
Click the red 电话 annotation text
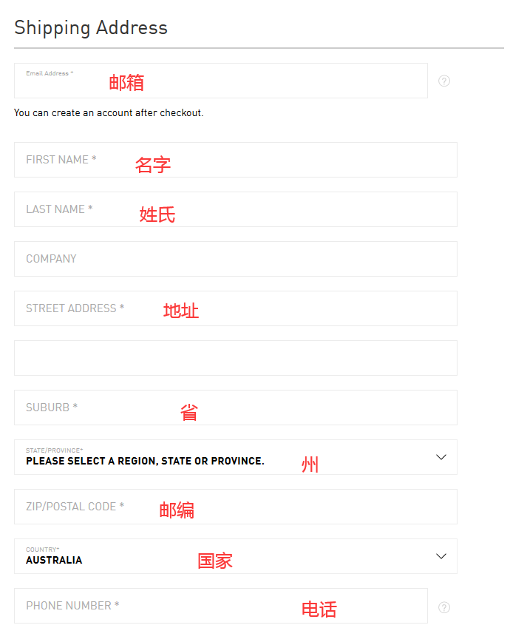click(319, 609)
